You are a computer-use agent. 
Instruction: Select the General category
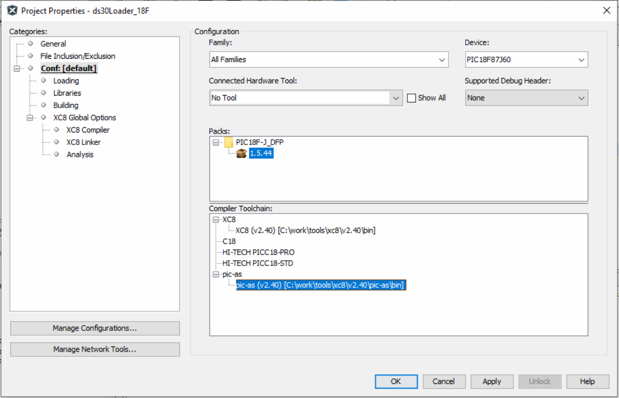(x=53, y=44)
